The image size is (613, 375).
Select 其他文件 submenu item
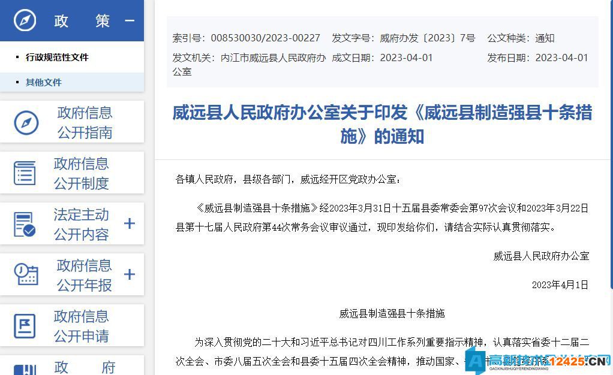[43, 83]
